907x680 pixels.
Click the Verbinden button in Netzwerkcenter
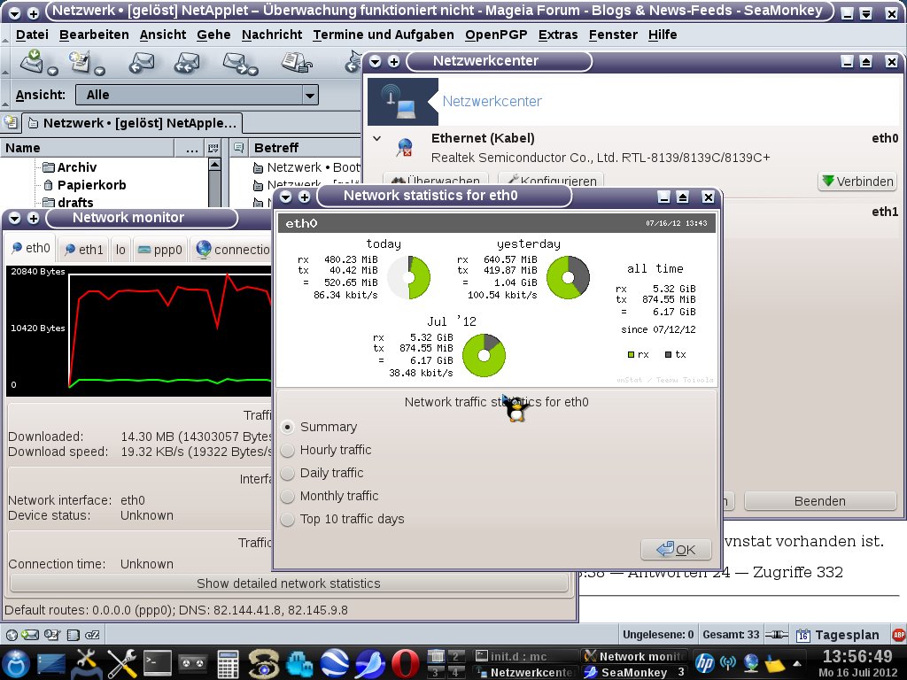point(857,182)
